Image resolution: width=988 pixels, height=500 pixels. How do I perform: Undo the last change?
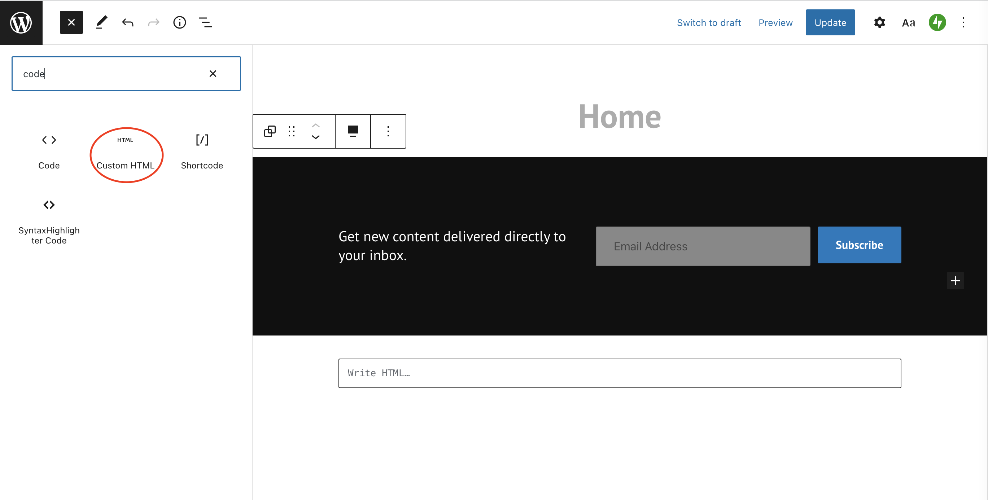(128, 23)
